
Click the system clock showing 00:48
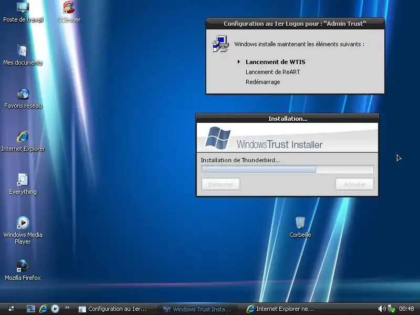(406, 309)
